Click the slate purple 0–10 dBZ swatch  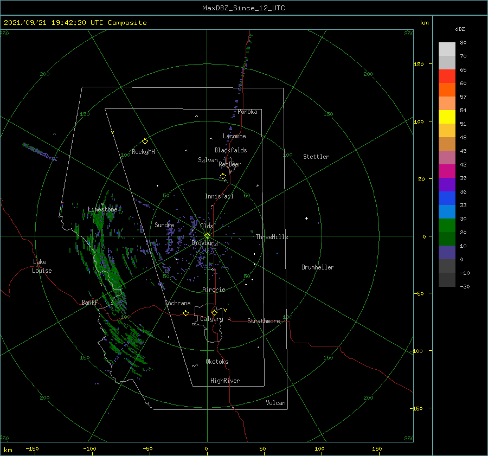[447, 253]
